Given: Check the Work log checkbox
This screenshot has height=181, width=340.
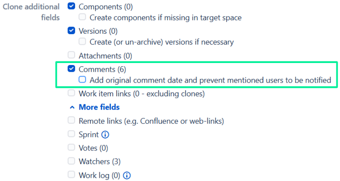Looking at the screenshot, I should click(71, 175).
